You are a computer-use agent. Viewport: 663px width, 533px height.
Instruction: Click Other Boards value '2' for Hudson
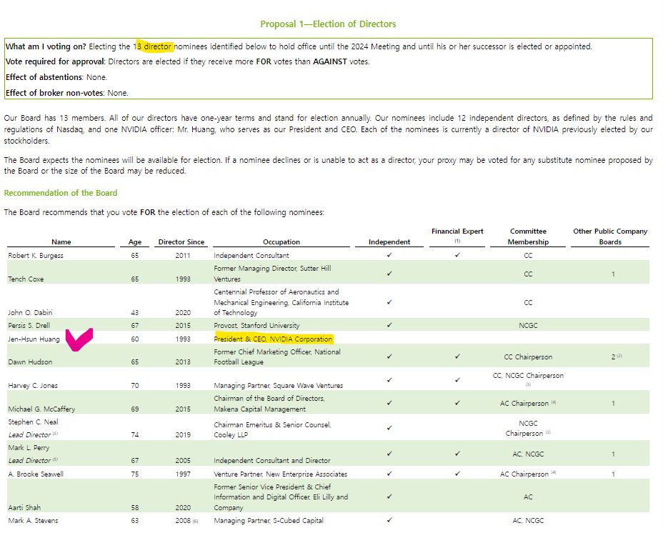pos(613,357)
